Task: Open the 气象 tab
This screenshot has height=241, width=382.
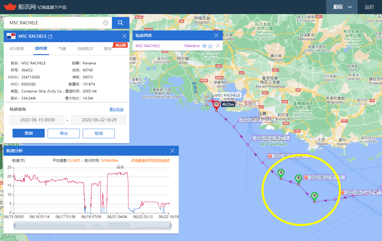Action: [62, 48]
